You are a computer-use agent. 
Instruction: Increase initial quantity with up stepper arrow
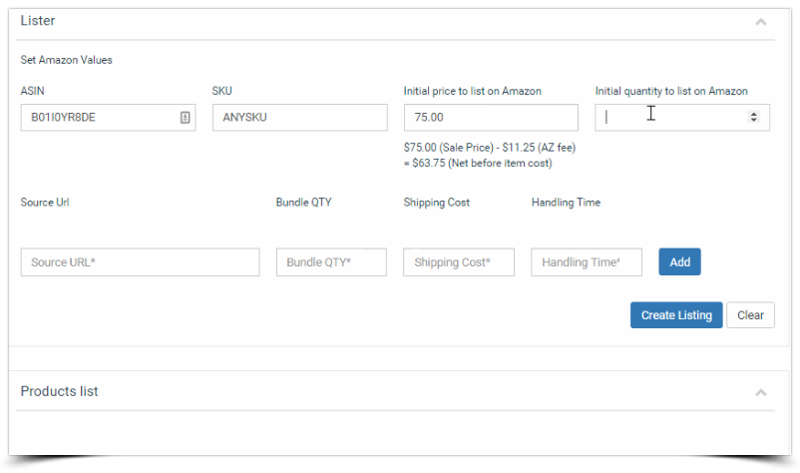[753, 114]
